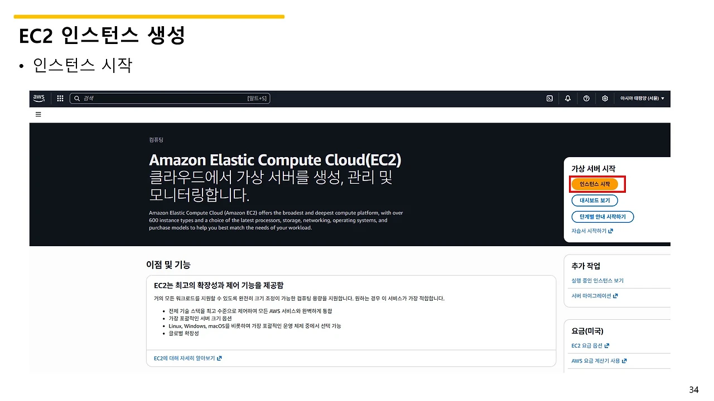Click the AWS logo home icon
The image size is (714, 401).
[x=38, y=99]
